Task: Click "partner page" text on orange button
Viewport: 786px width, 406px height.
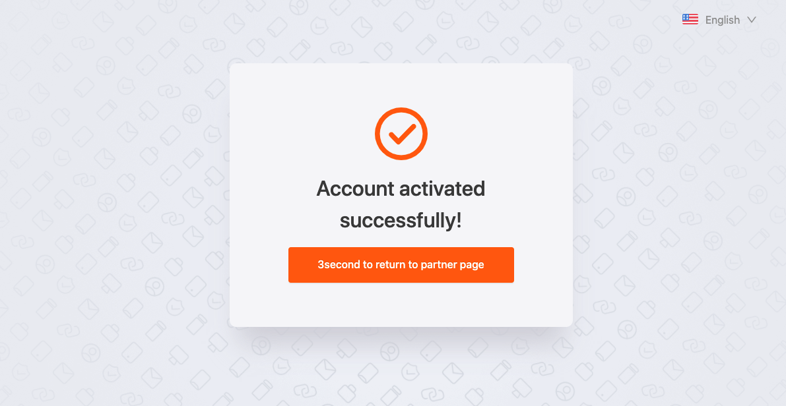Action: click(453, 265)
